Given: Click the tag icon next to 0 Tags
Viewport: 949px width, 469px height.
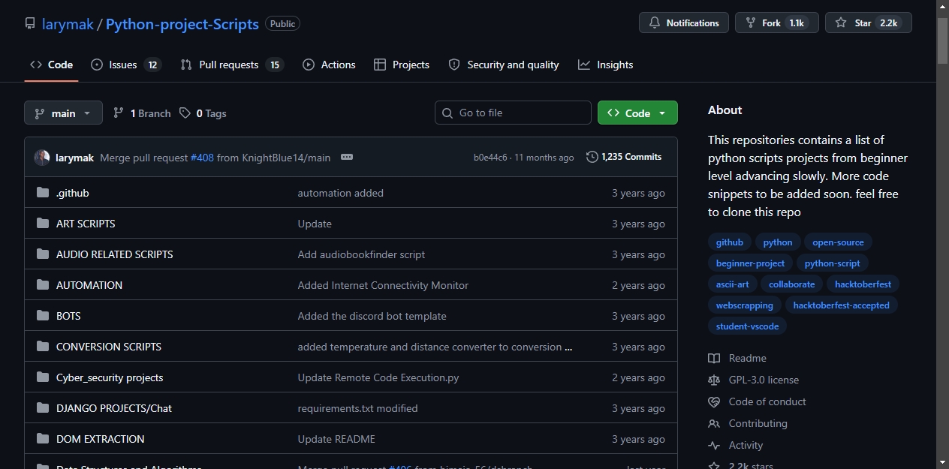Looking at the screenshot, I should 185,113.
